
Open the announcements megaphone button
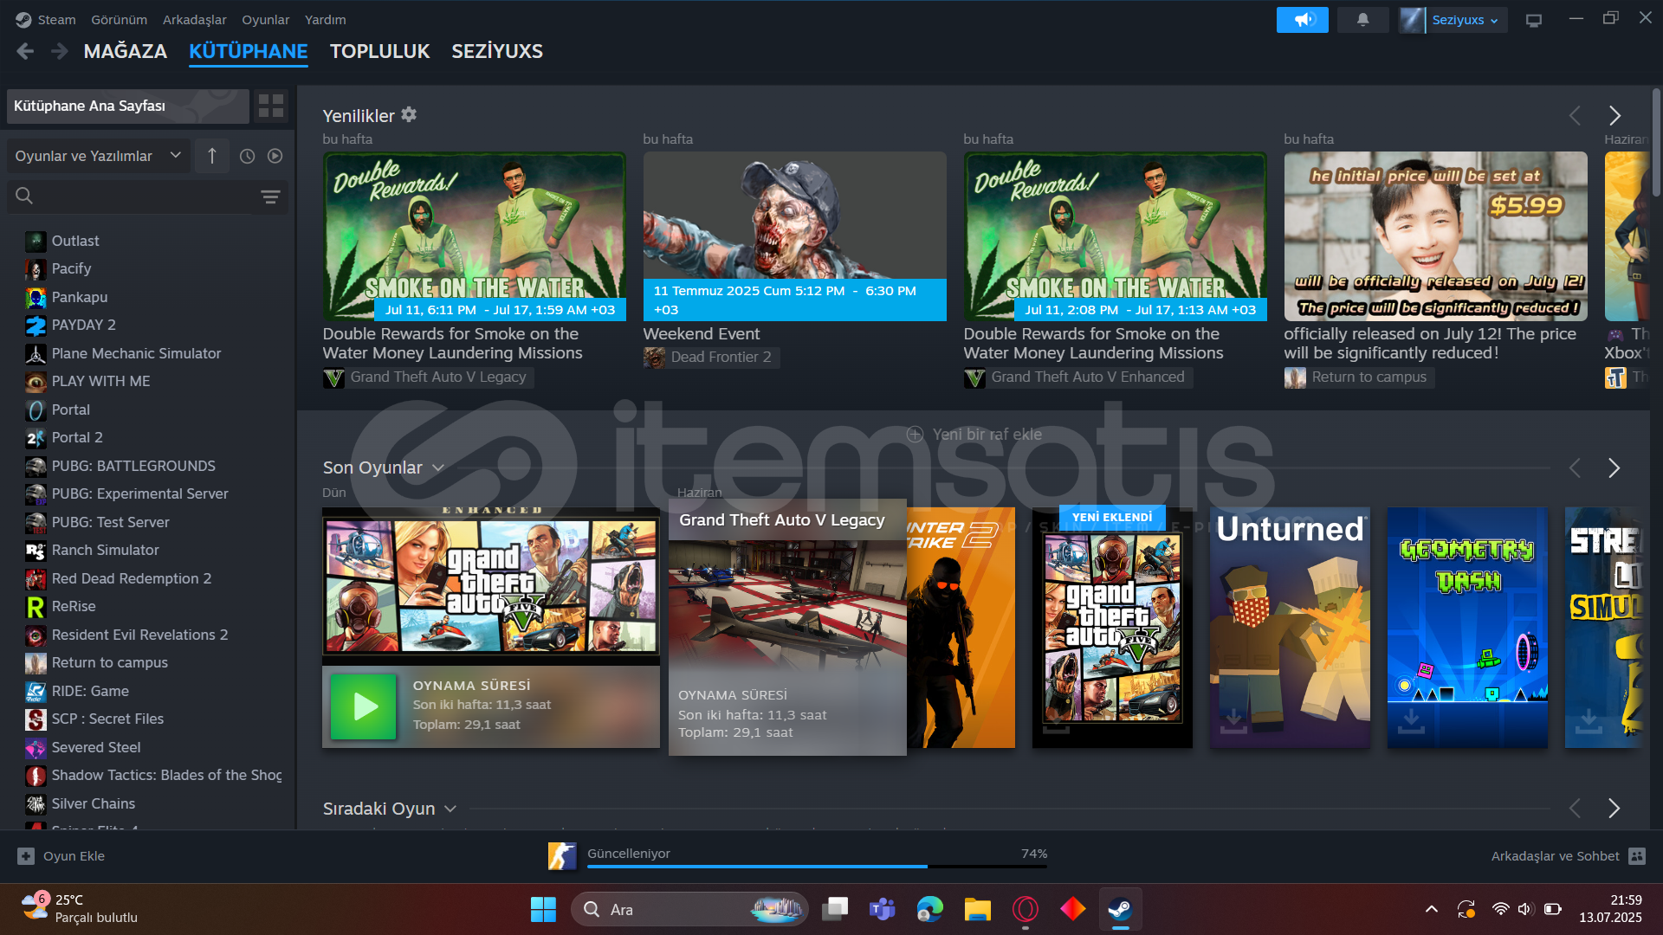click(x=1302, y=19)
